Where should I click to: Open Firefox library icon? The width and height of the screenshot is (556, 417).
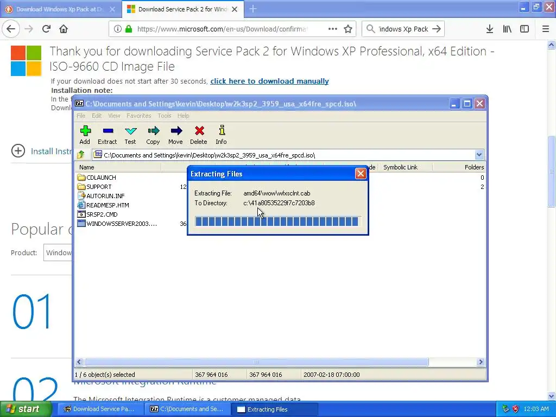tap(507, 29)
